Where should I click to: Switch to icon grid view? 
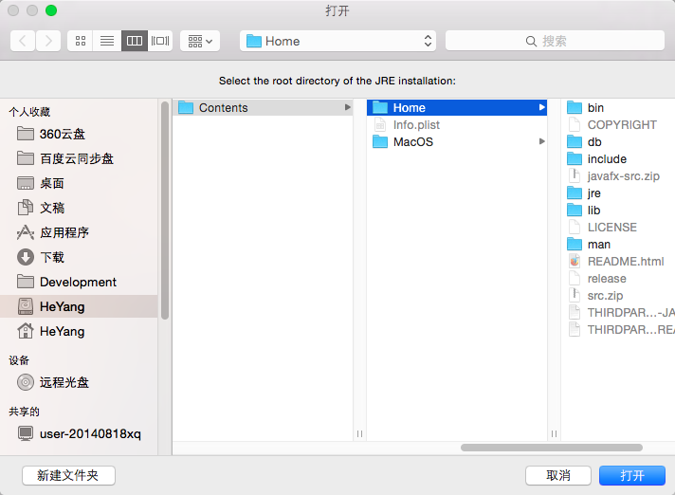[x=80, y=41]
